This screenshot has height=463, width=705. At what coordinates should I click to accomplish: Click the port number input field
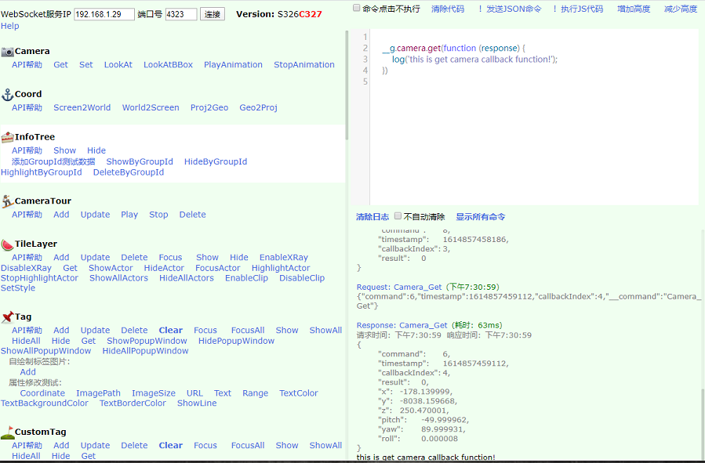tap(180, 14)
